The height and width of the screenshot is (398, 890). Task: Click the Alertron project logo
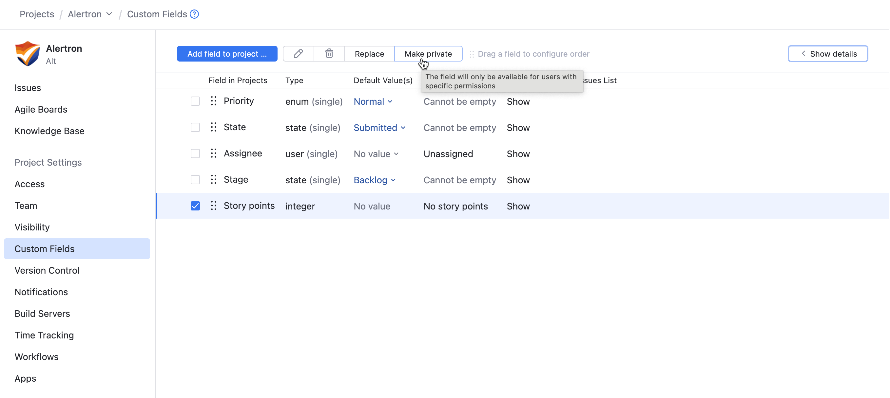28,53
